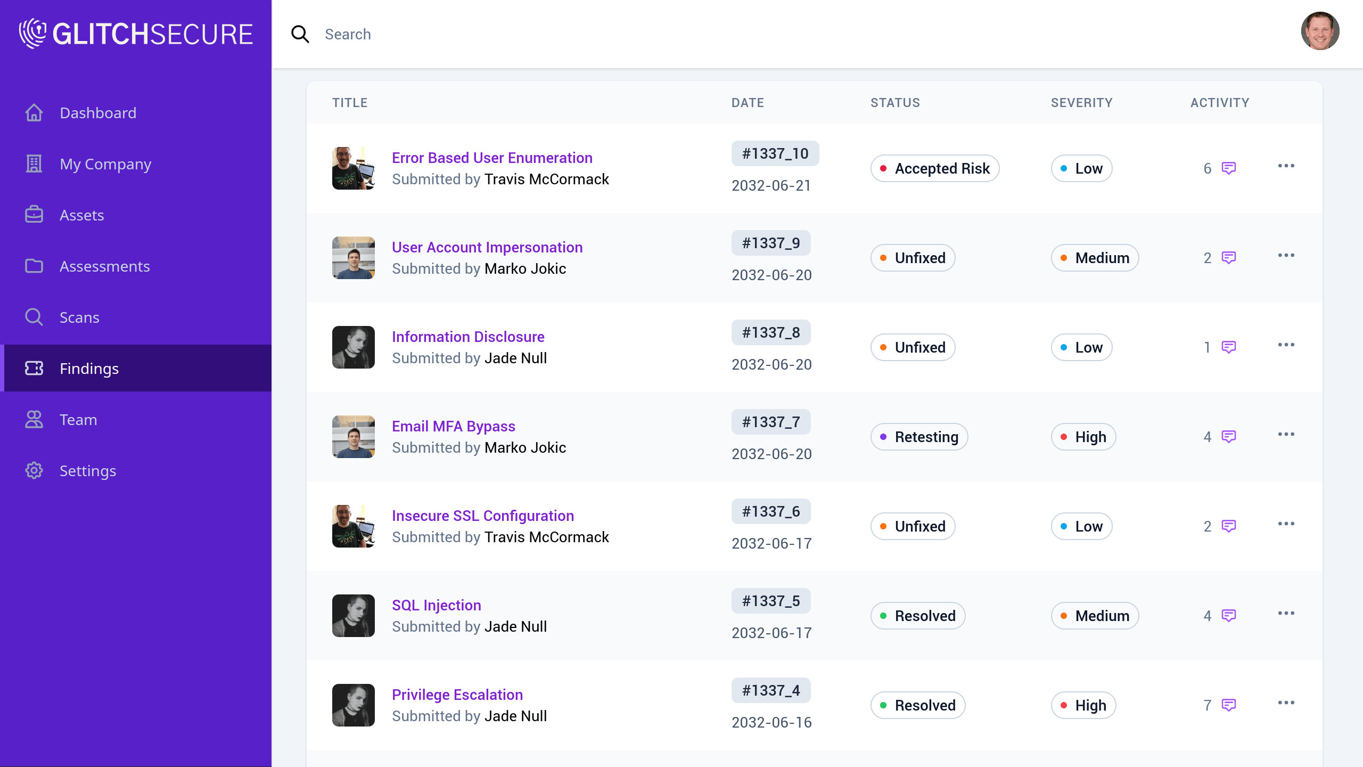Click the Settings gear icon

(x=34, y=471)
